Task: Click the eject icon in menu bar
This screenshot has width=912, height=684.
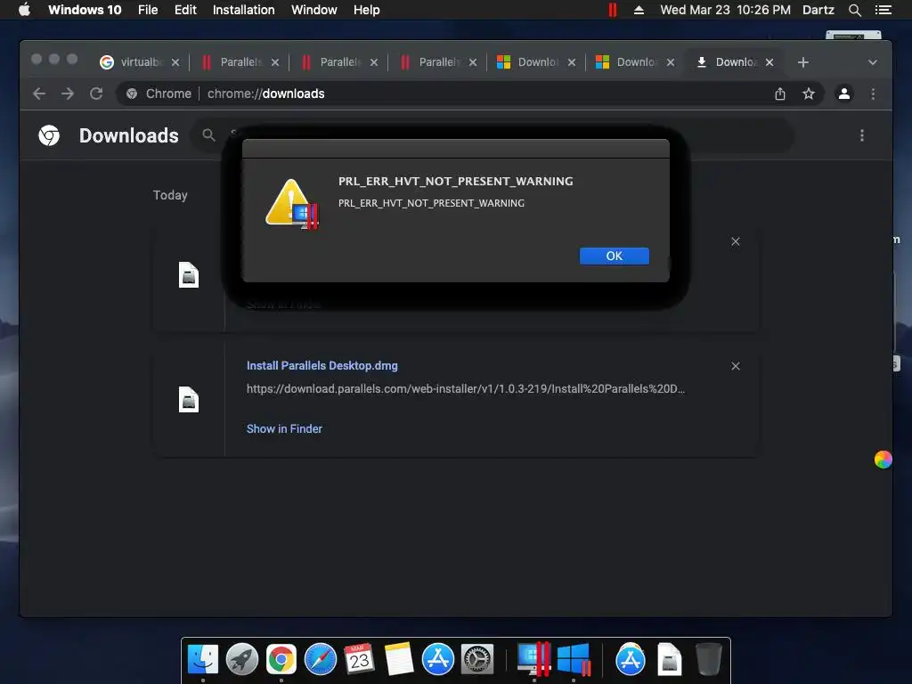Action: point(639,10)
